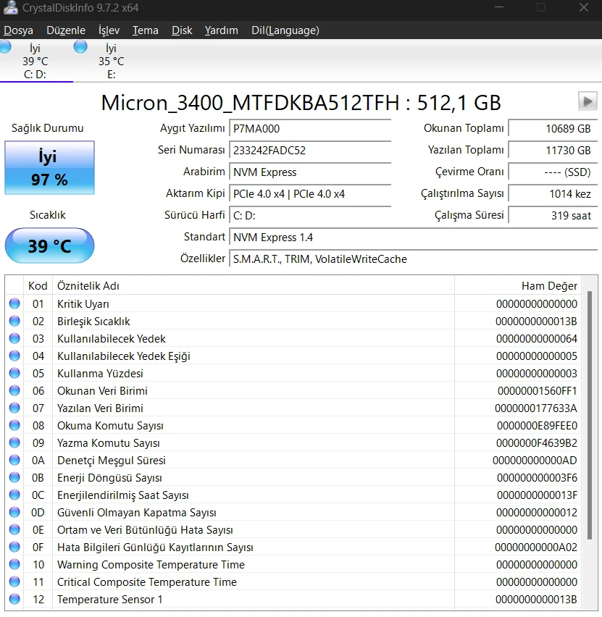
Task: Click the CrystalDiskInfo app icon in title bar
Action: (x=9, y=8)
